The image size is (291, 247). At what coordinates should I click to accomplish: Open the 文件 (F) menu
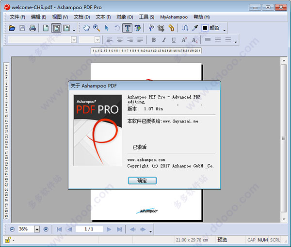coord(17,17)
